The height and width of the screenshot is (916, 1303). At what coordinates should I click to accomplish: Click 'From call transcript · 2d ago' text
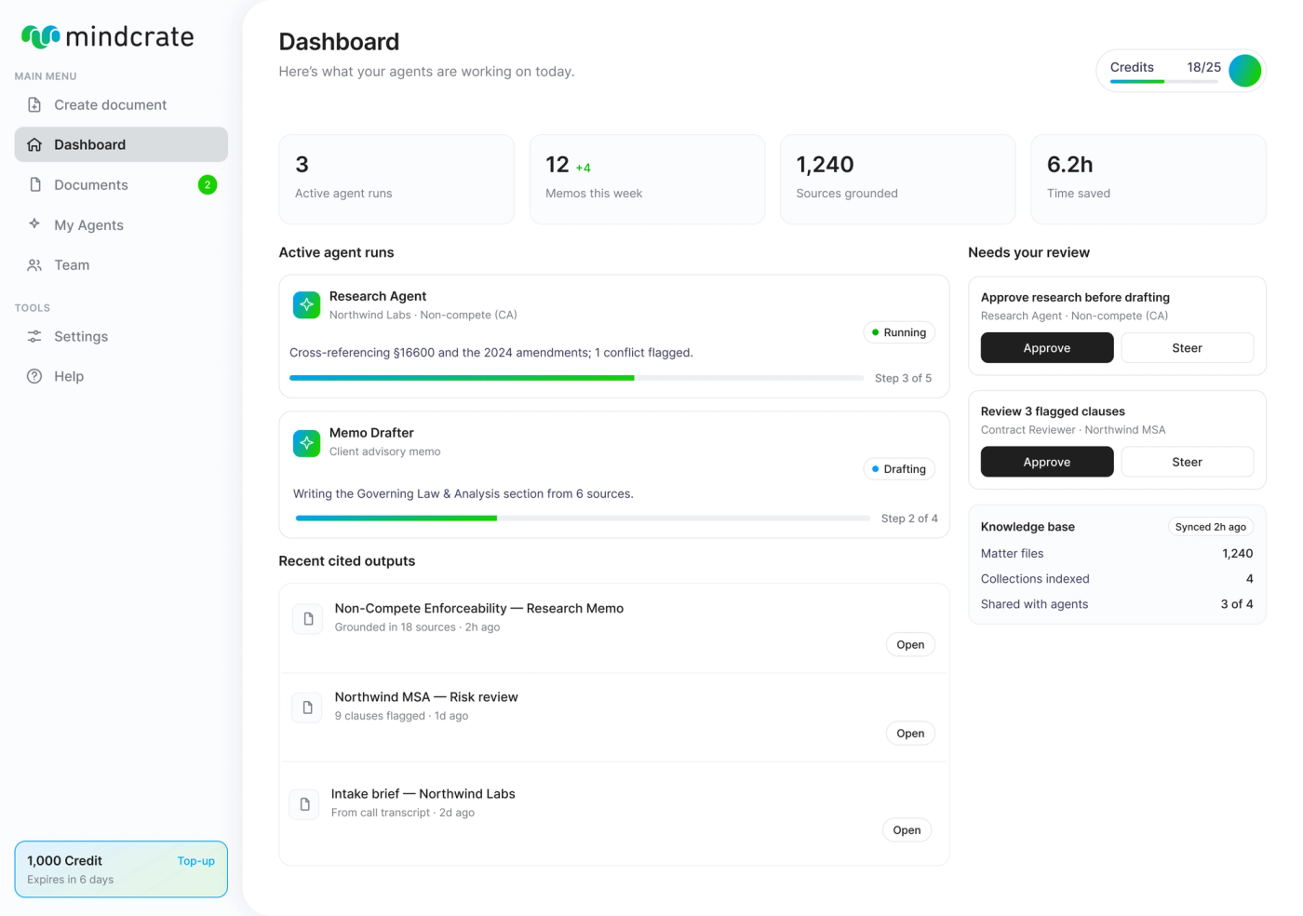click(x=402, y=813)
